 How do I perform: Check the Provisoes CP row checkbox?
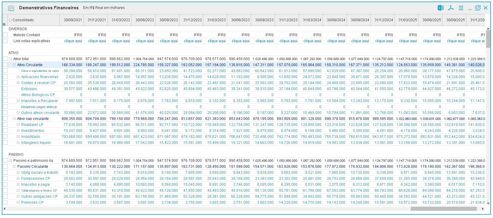point(5,202)
